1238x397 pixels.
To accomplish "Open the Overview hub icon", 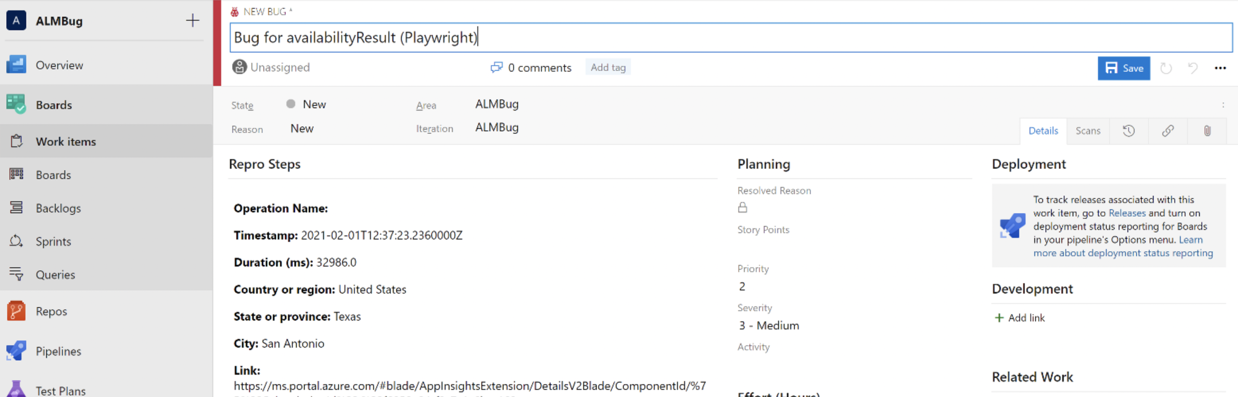I will (x=16, y=65).
